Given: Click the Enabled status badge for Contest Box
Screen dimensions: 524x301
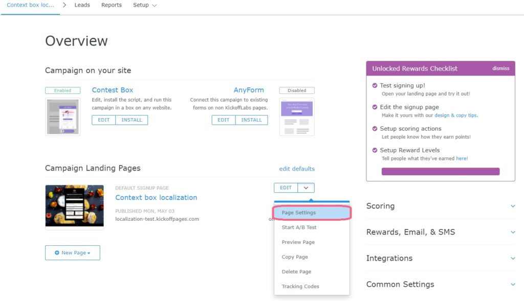Looking at the screenshot, I should point(63,90).
